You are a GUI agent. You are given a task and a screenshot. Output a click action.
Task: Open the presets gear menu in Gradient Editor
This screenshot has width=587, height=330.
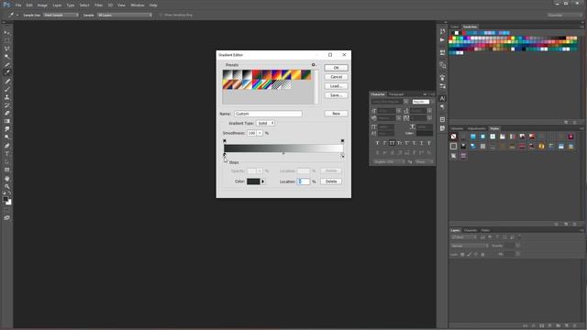click(314, 65)
